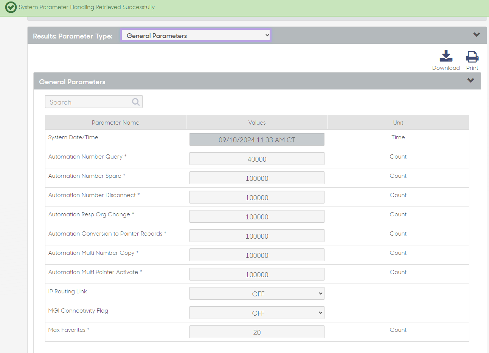Click the General Parameters panel title
This screenshot has width=489, height=353.
coord(72,82)
